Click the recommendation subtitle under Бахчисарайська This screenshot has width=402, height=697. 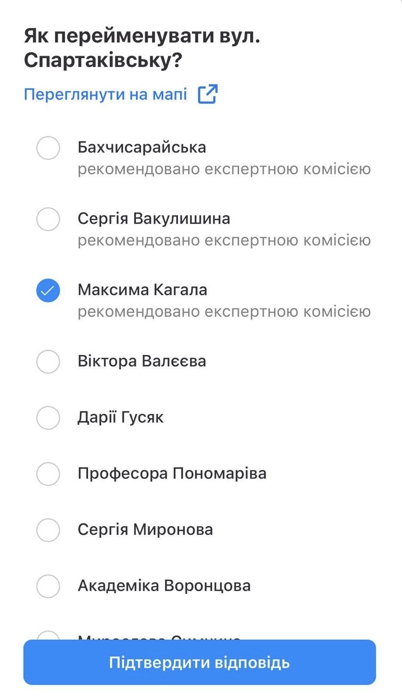click(224, 169)
